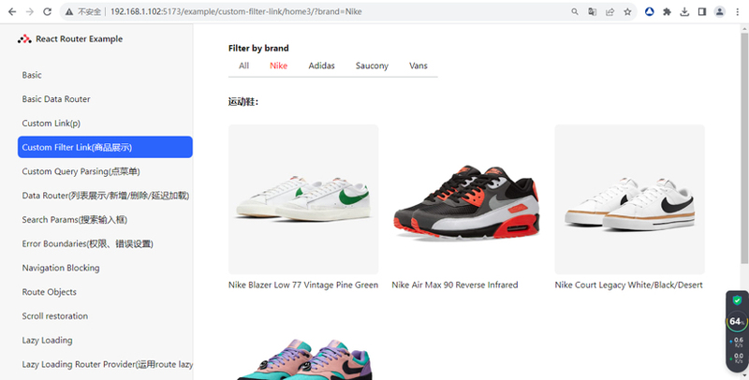
Task: Open the Lazy Loading link
Action: (105, 340)
